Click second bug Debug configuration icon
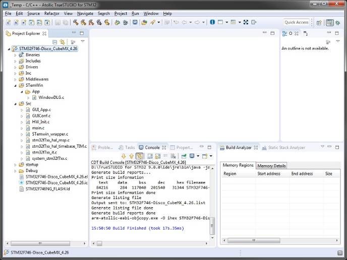 pyautogui.click(x=125, y=22)
